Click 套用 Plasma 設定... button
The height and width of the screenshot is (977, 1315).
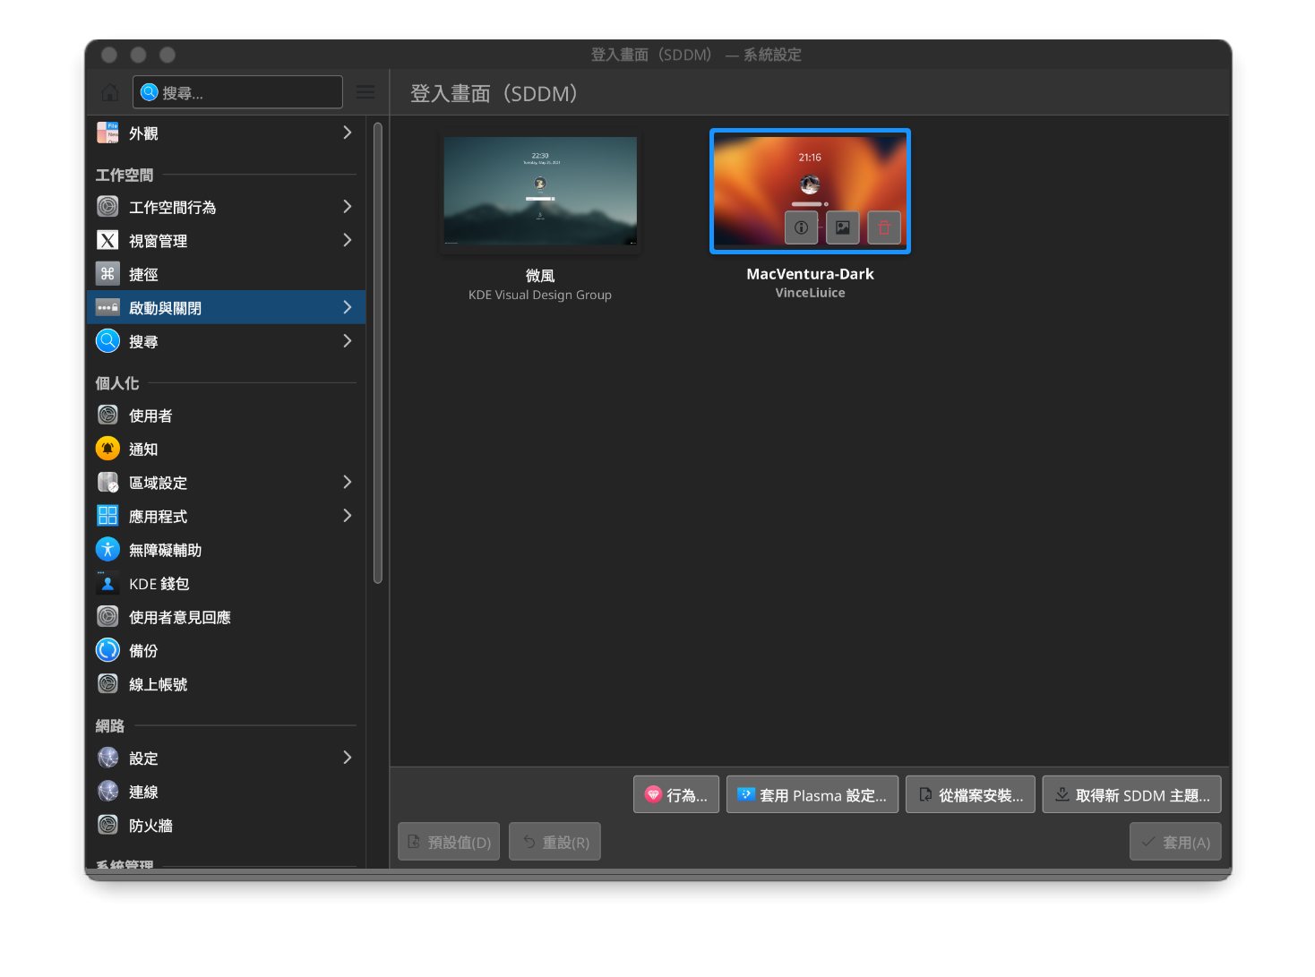(x=812, y=794)
